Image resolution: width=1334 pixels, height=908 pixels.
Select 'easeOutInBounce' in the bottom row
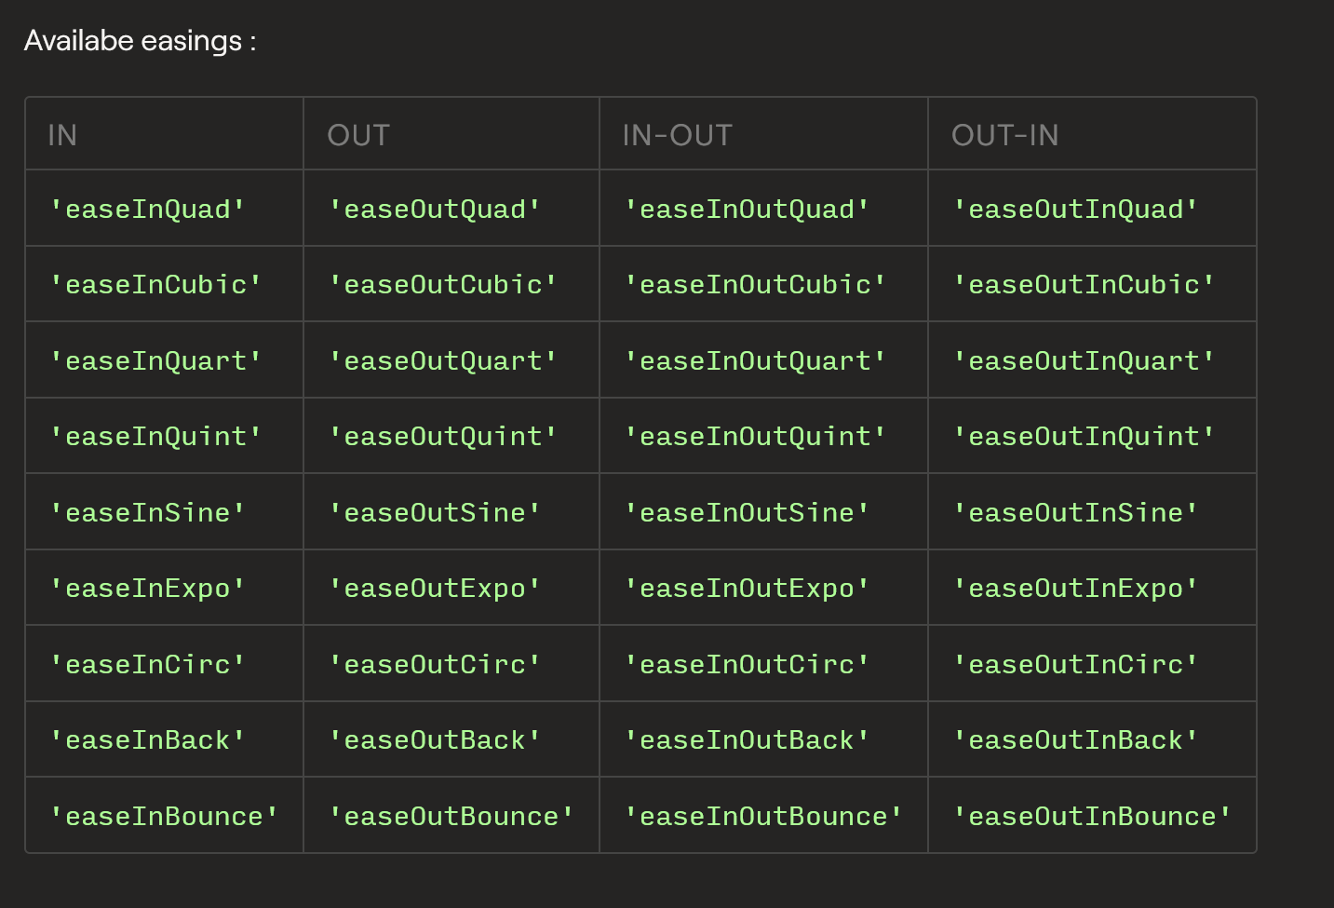[1092, 816]
